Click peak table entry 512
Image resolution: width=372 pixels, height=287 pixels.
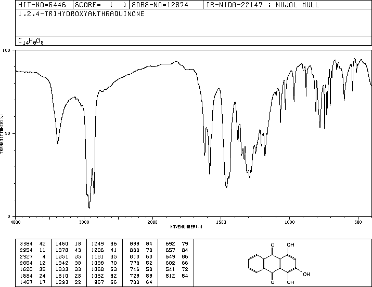point(170,276)
